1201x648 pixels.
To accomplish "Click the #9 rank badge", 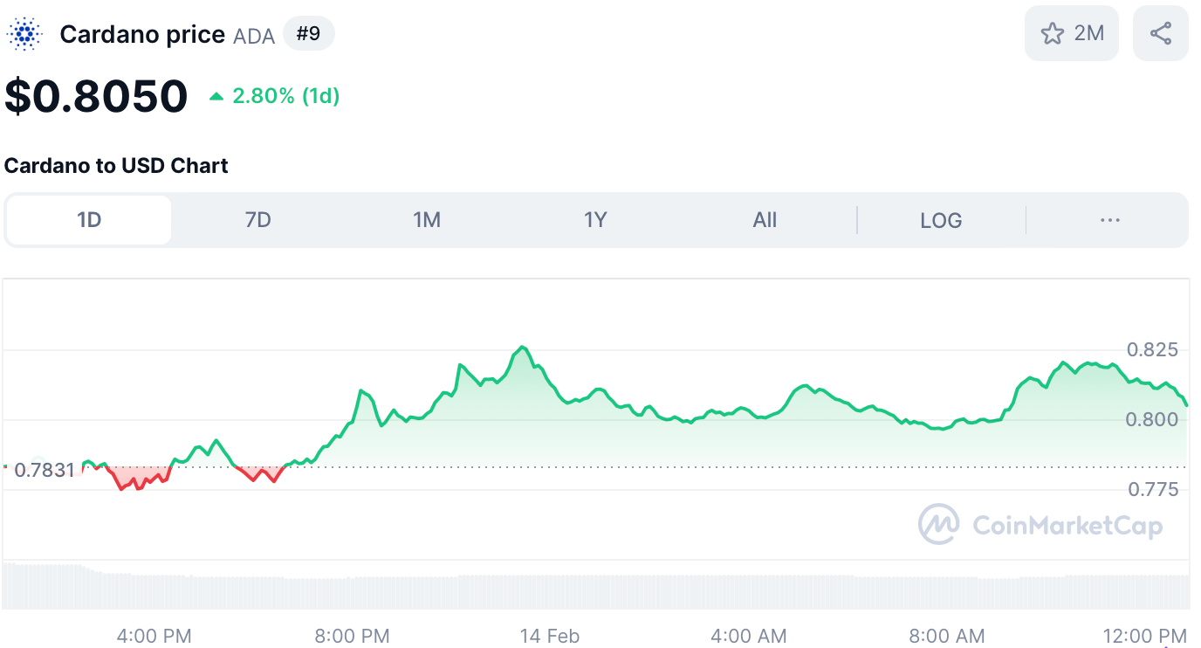I will [309, 33].
